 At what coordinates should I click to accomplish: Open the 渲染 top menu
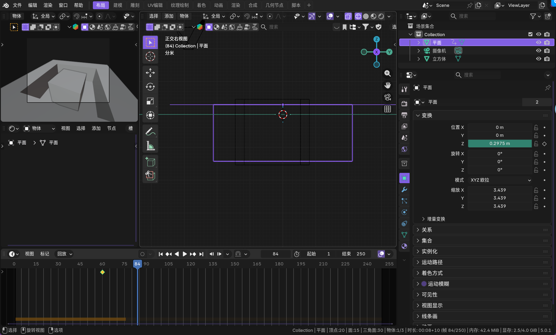[48, 5]
